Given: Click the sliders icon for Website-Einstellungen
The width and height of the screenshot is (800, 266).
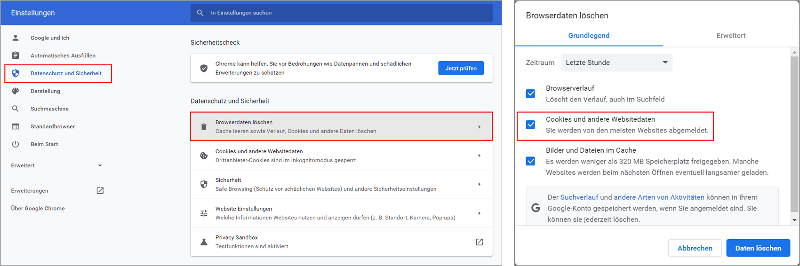Looking at the screenshot, I should coord(204,213).
